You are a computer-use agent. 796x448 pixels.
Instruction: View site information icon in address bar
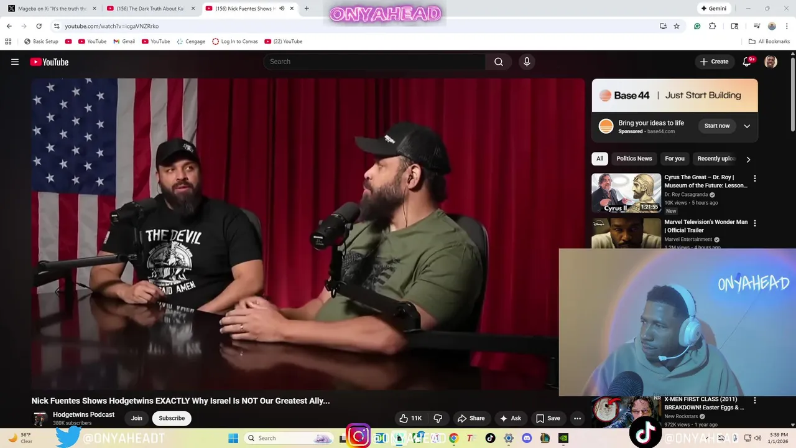point(57,26)
